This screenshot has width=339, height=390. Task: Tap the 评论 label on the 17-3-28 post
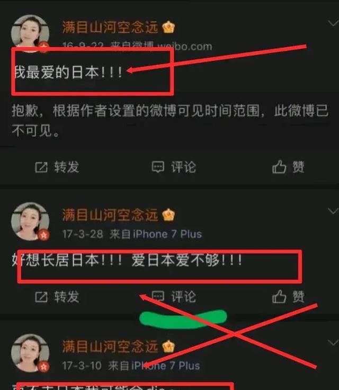pyautogui.click(x=183, y=297)
